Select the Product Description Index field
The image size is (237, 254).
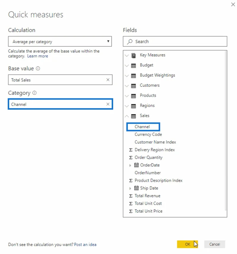coord(158,180)
